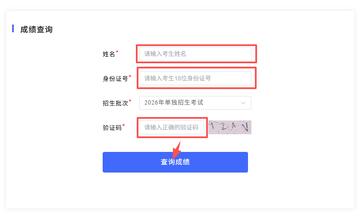Screen dimensions: 361x213
Task: Submit the form with 查询成绩 button
Action: pyautogui.click(x=175, y=162)
